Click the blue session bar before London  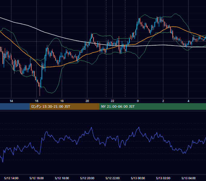[x=15, y=106]
